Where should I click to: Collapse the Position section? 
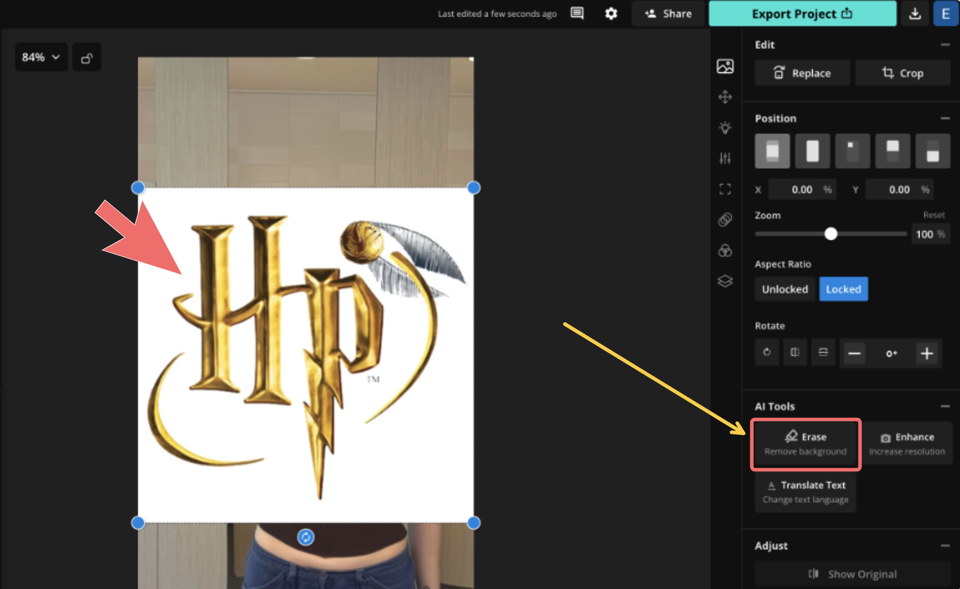[945, 119]
